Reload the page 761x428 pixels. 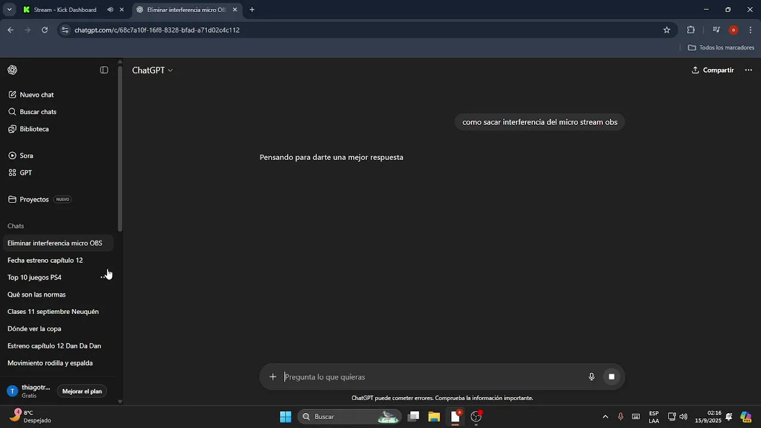[x=45, y=30]
